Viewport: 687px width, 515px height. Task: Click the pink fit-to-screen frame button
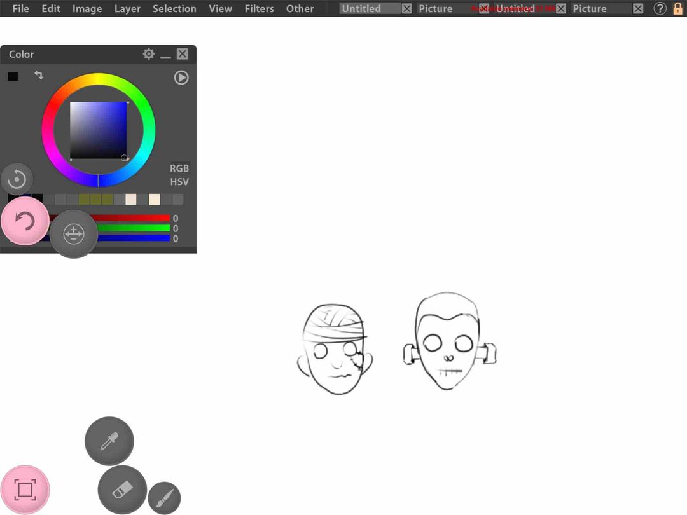click(25, 490)
